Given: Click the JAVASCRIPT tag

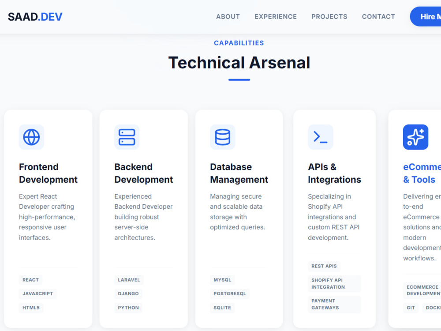Looking at the screenshot, I should (37, 293).
